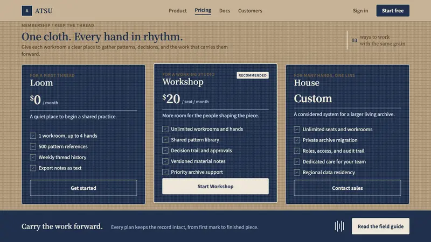The height and width of the screenshot is (242, 431).
Task: Click the Start free button
Action: pyautogui.click(x=393, y=11)
